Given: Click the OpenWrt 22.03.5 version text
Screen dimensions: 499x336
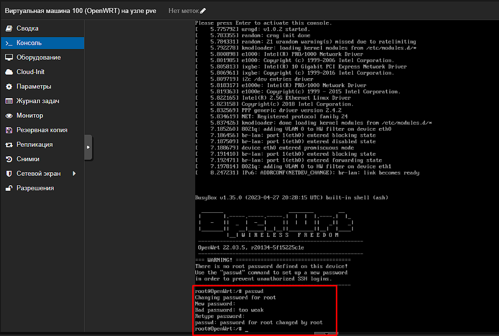Looking at the screenshot, I should coord(251,247).
